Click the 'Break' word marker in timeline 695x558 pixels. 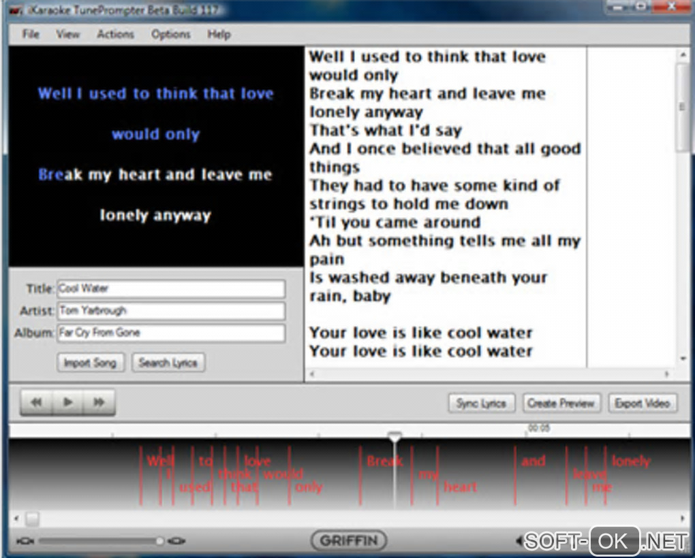385,461
